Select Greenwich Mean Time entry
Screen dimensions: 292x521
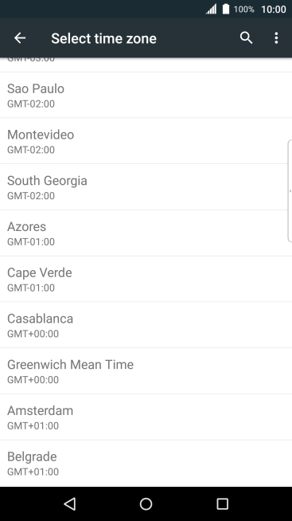pyautogui.click(x=146, y=371)
